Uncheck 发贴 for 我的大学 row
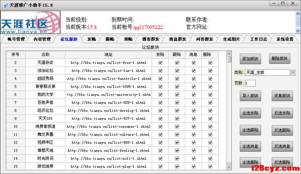Image resolution: width=301 pixels, height=174 pixels. point(160,95)
